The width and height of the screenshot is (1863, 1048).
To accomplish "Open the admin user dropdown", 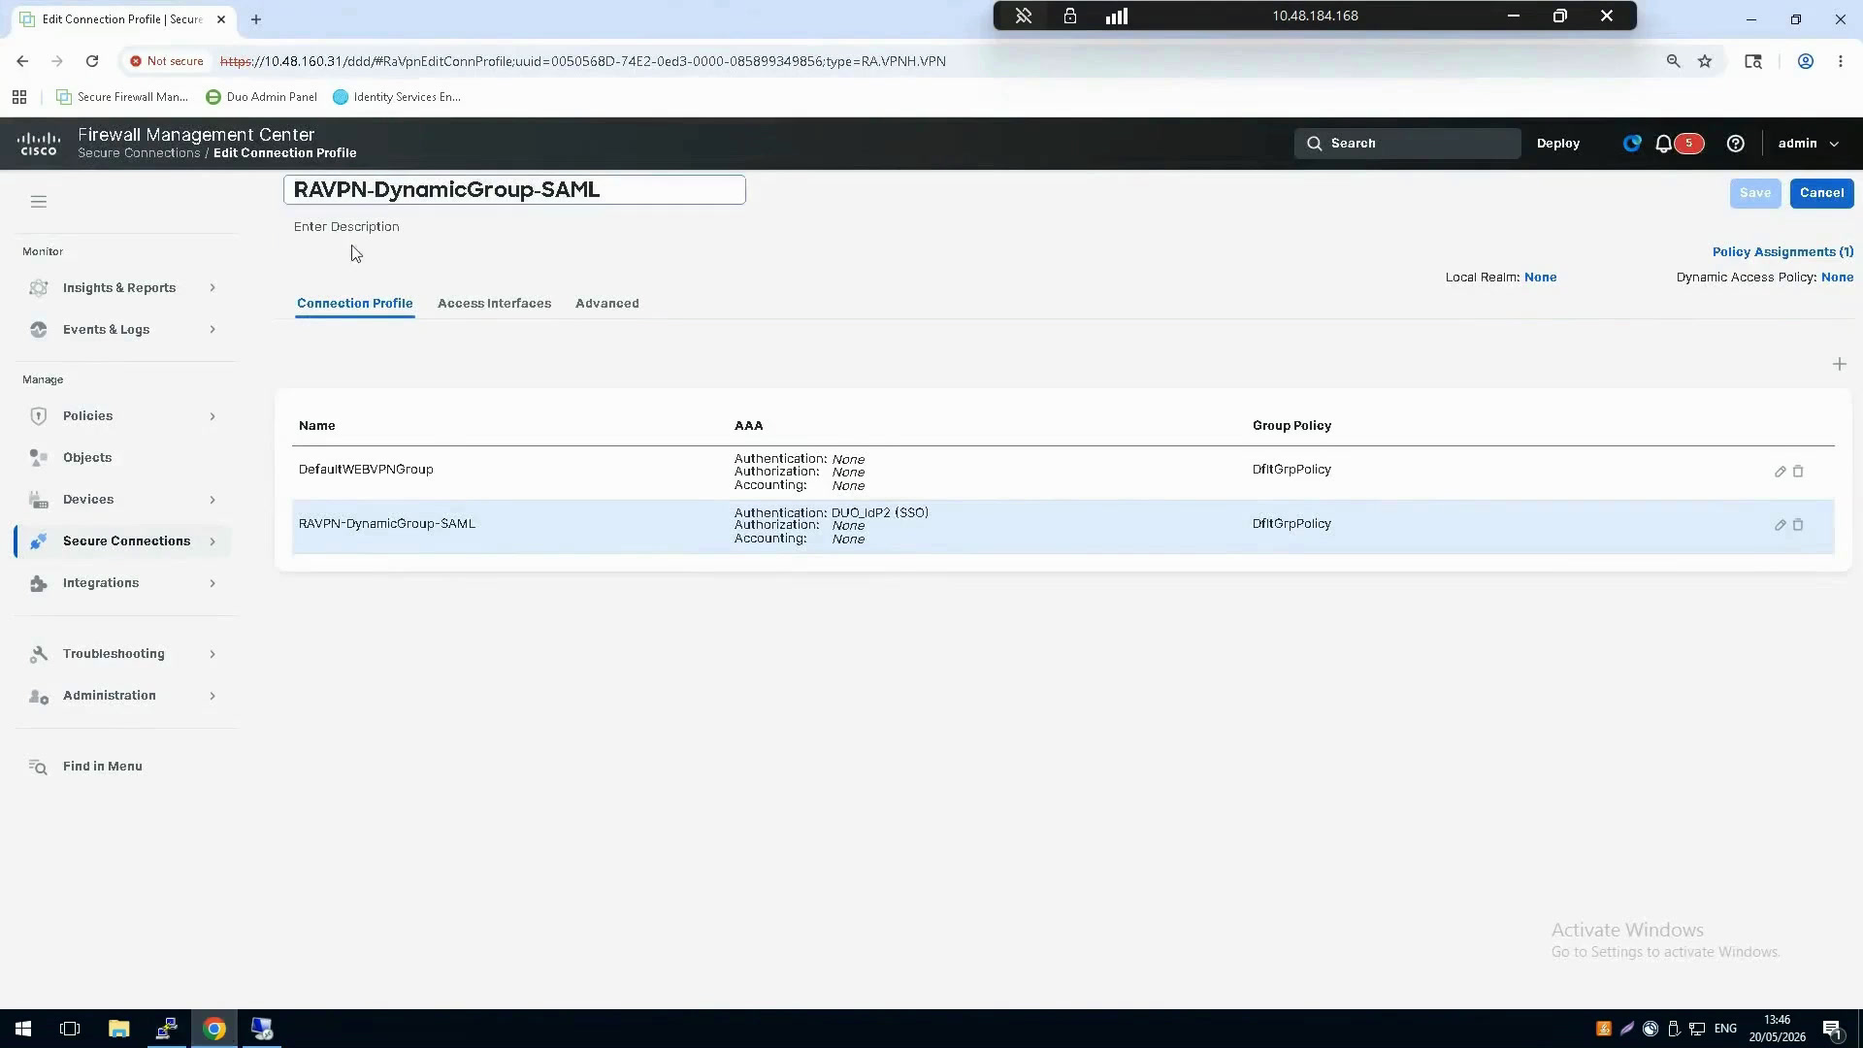I will point(1808,144).
